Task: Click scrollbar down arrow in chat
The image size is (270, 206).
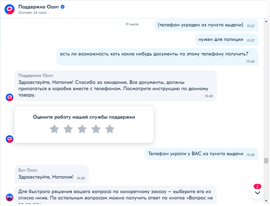Action: pyautogui.click(x=266, y=201)
